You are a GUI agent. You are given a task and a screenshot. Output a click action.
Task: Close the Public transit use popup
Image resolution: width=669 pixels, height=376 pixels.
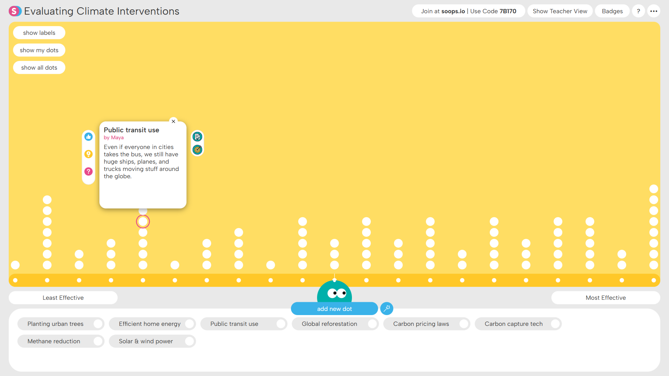[x=173, y=122]
